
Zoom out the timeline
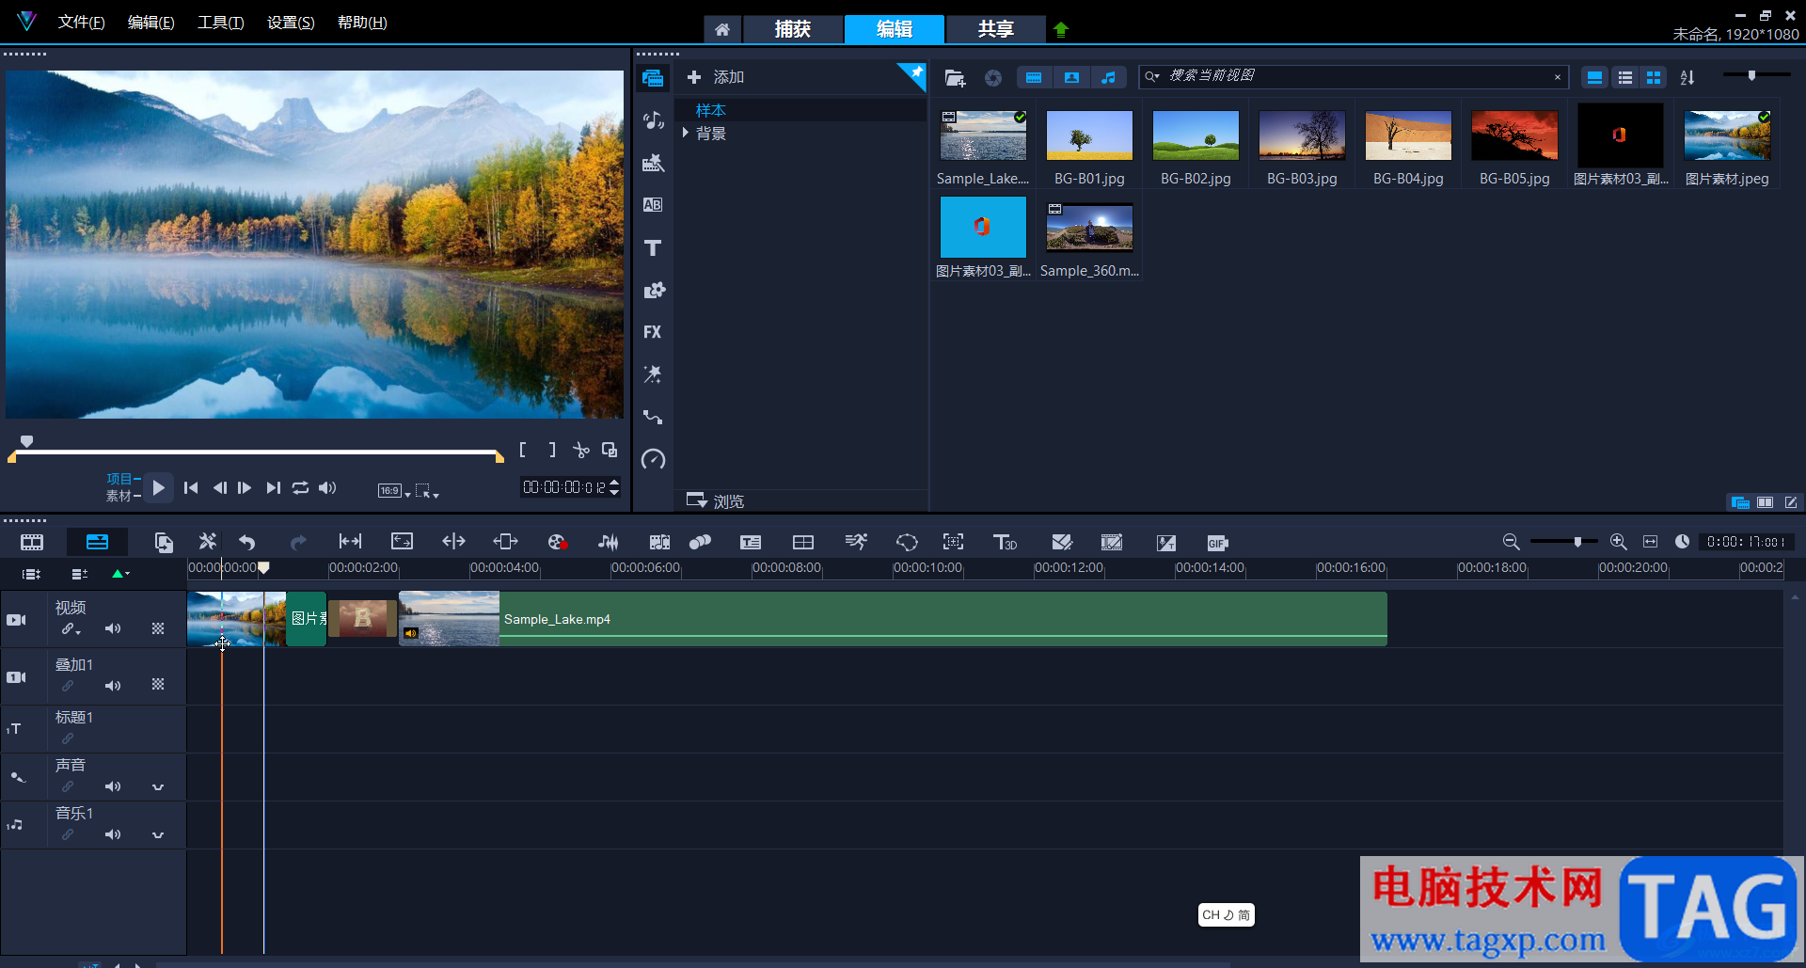(x=1511, y=542)
